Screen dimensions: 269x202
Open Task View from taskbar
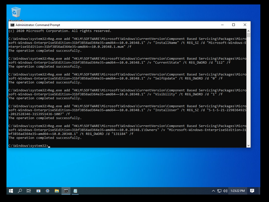[29, 191]
